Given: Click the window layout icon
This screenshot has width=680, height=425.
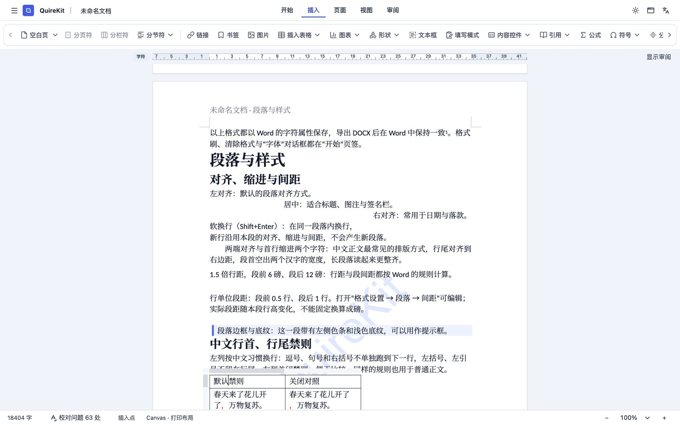Looking at the screenshot, I should coord(651,11).
